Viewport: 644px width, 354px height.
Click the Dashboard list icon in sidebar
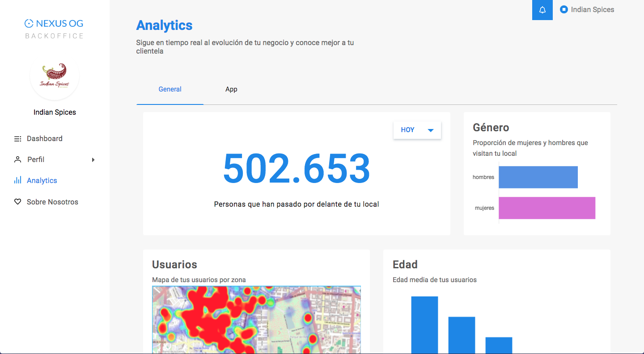coord(17,139)
